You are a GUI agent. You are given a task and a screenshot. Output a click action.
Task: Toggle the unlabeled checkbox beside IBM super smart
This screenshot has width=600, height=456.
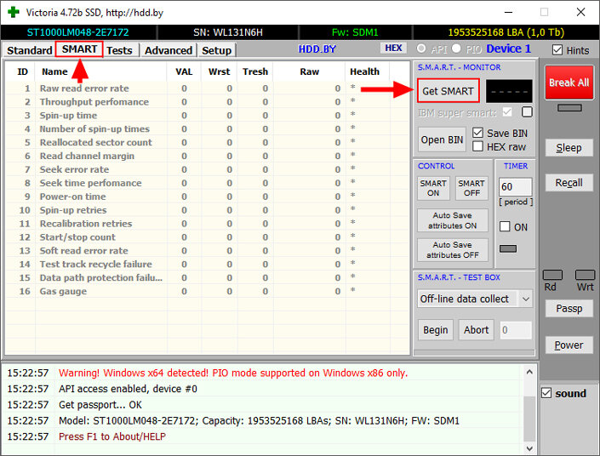(x=527, y=112)
